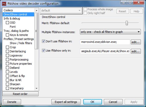Click Export all settings button
Image resolution: width=146 pixels, height=107 pixels.
coord(66,102)
